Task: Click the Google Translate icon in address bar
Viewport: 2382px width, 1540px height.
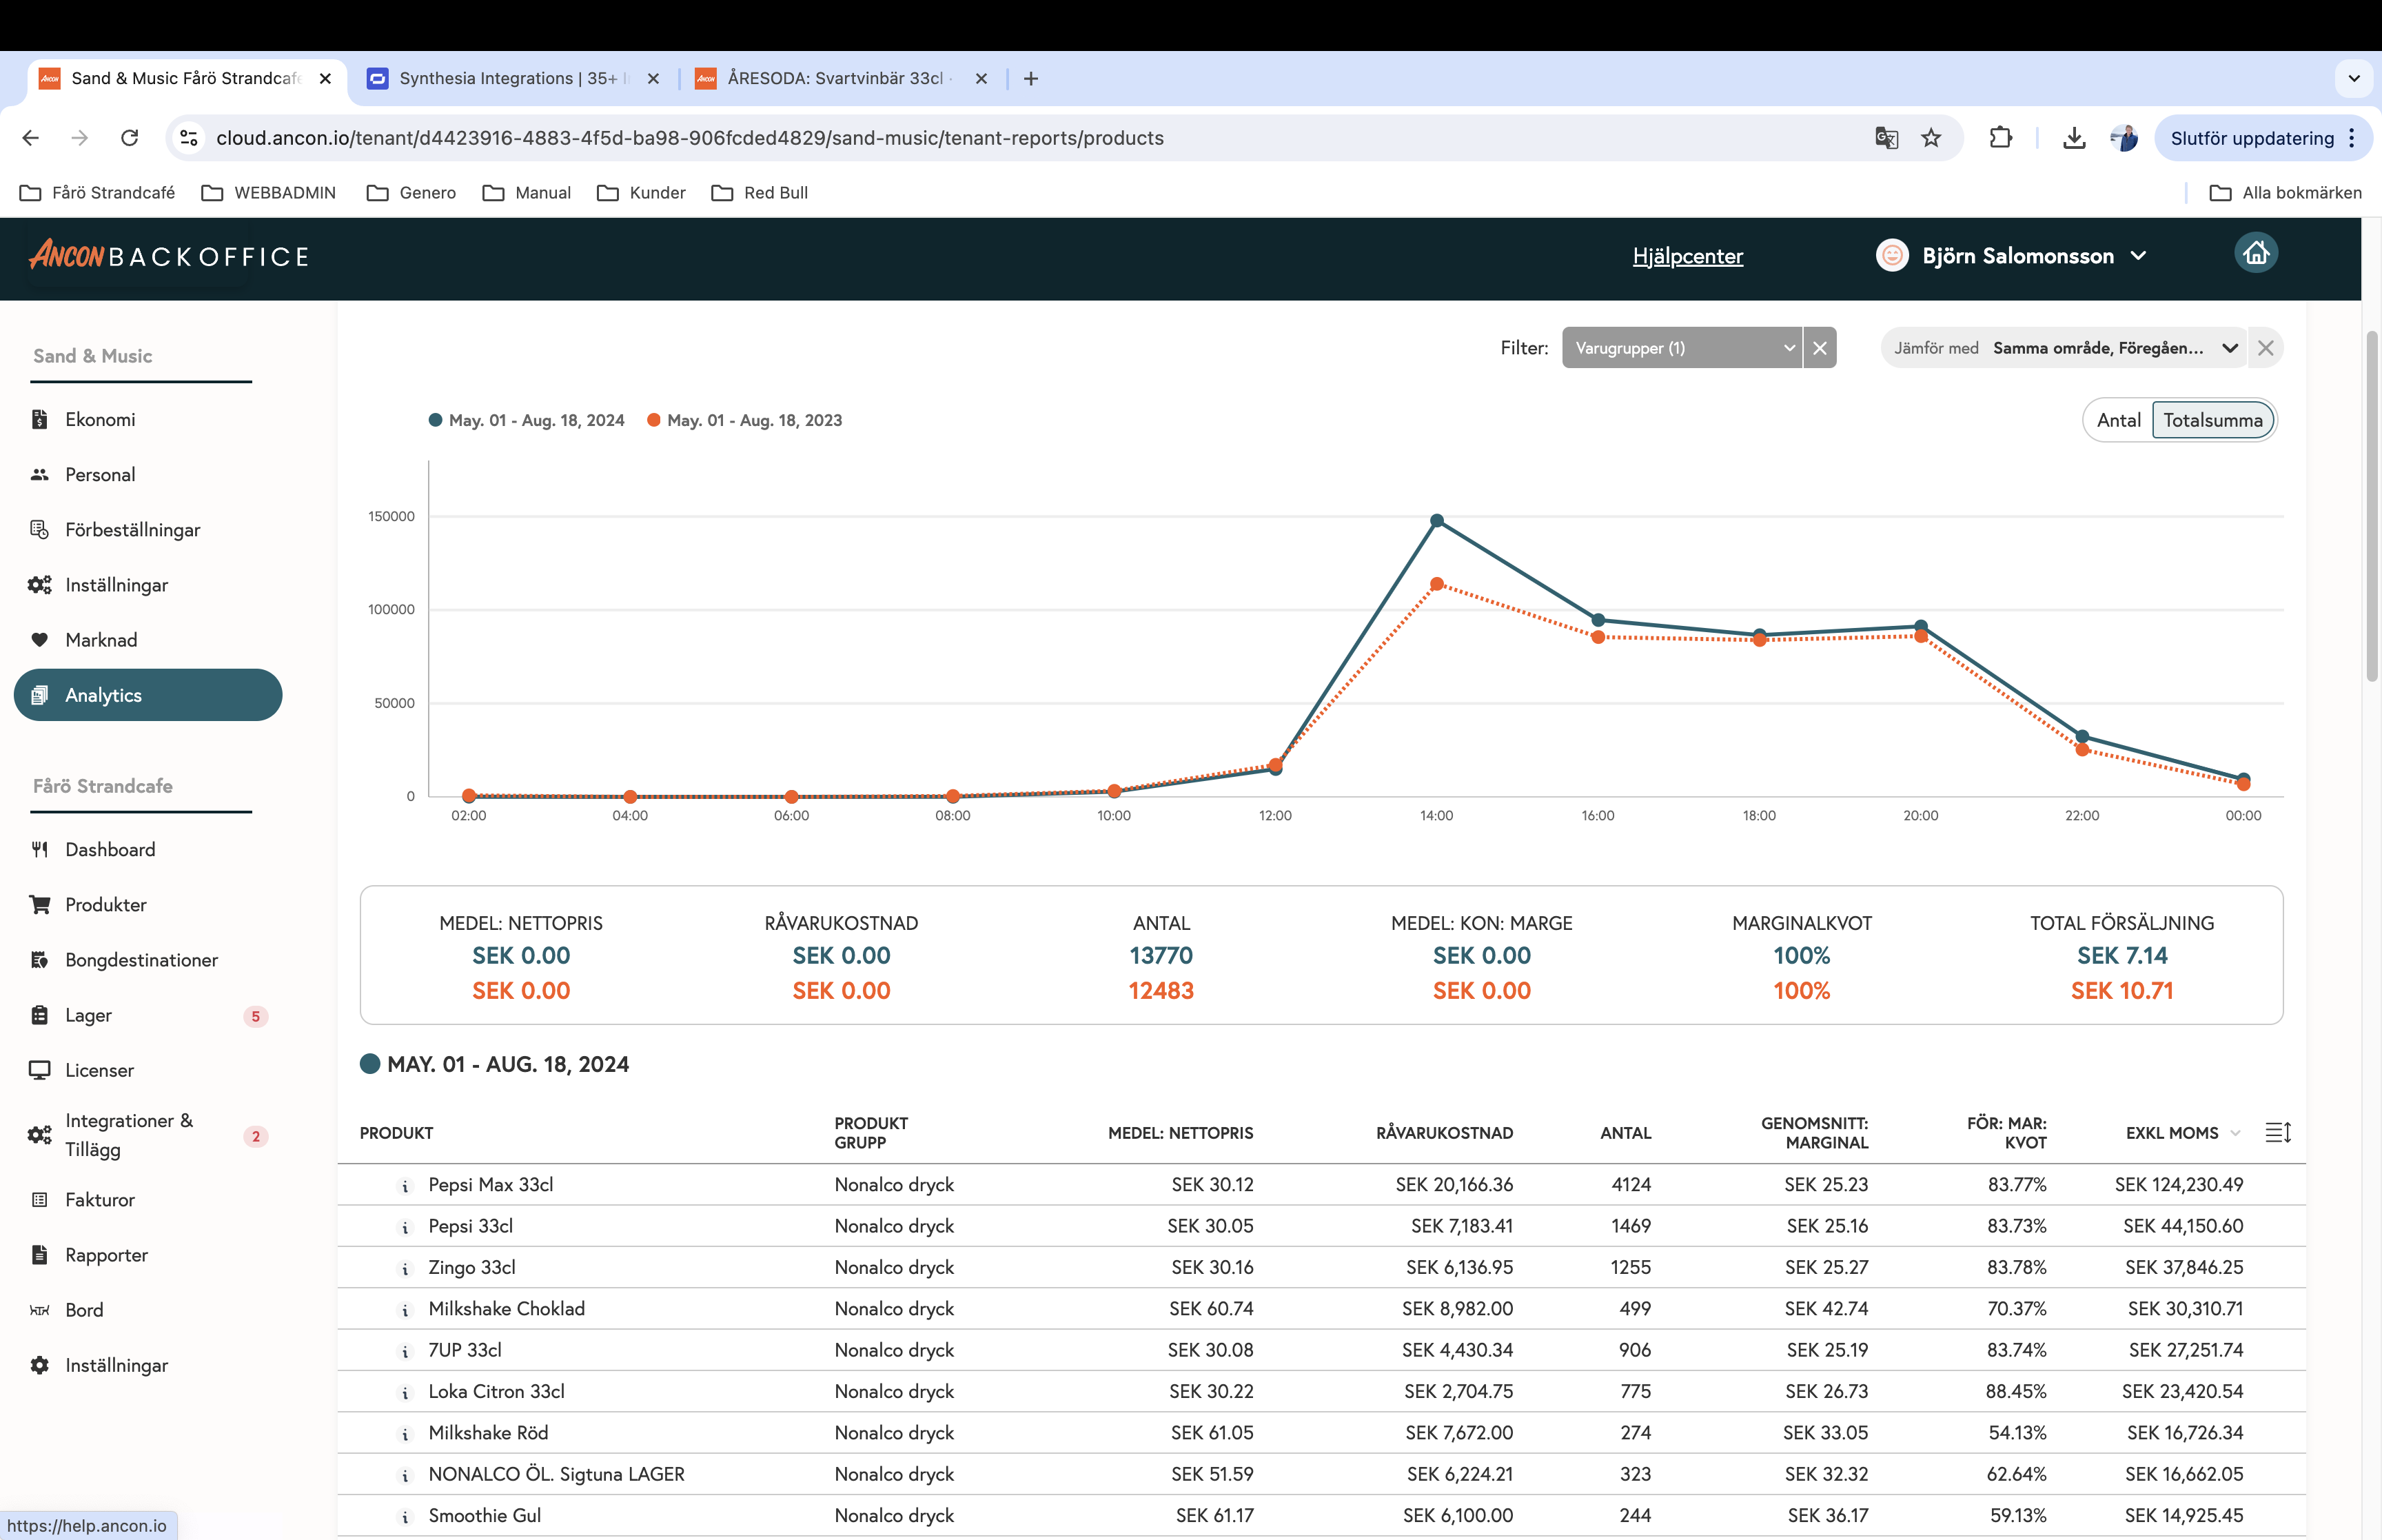Action: (1885, 138)
